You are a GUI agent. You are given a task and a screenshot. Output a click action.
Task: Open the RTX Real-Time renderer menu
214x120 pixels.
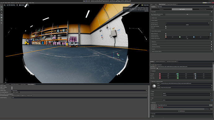[x=11, y=5]
